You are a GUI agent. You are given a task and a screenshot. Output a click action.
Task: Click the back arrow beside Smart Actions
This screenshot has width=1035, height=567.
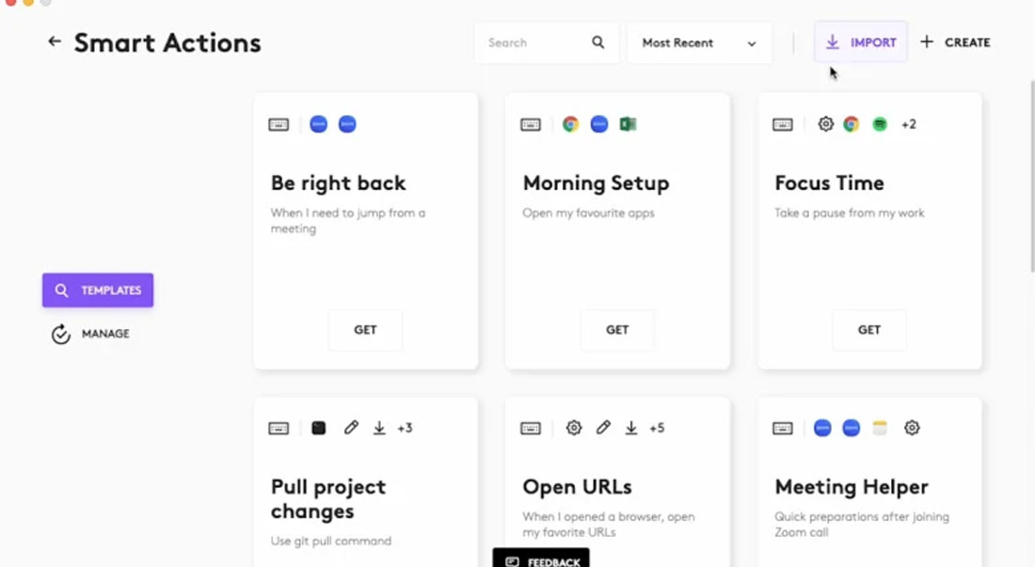point(55,41)
